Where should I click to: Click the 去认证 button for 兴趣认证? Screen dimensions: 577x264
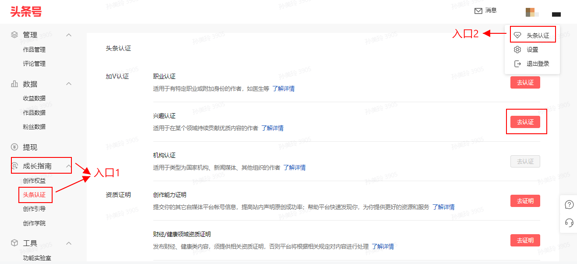[525, 122]
